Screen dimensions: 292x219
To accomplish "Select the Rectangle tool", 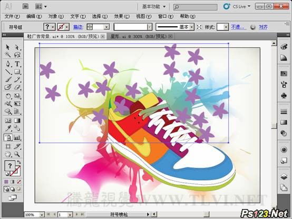I will 17,72.
